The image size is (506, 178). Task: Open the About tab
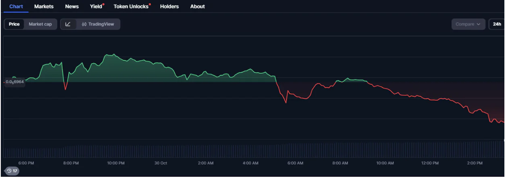(x=197, y=6)
